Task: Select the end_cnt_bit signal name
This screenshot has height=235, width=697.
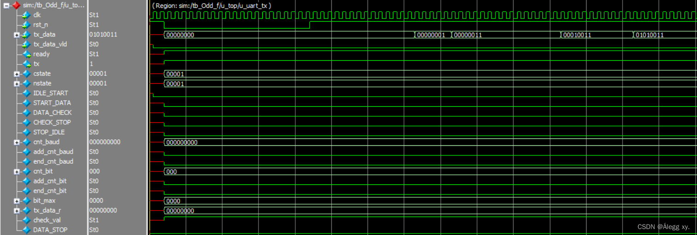Action: (50, 191)
